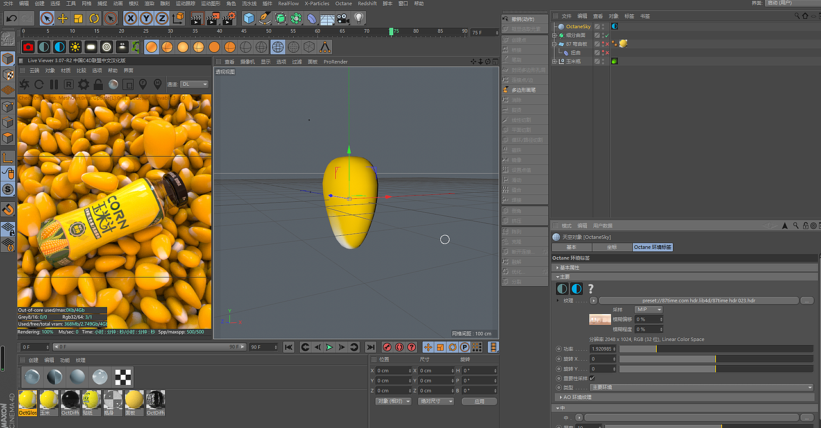Select the Scale tool icon
The width and height of the screenshot is (821, 428).
point(78,18)
